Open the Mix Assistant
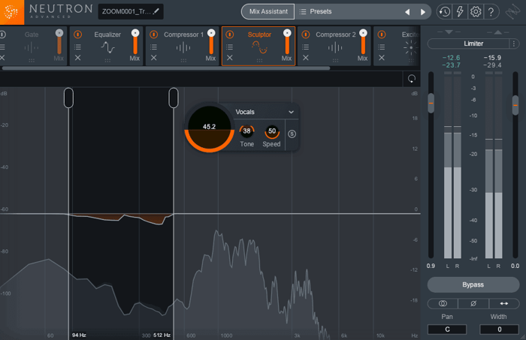 pyautogui.click(x=268, y=12)
